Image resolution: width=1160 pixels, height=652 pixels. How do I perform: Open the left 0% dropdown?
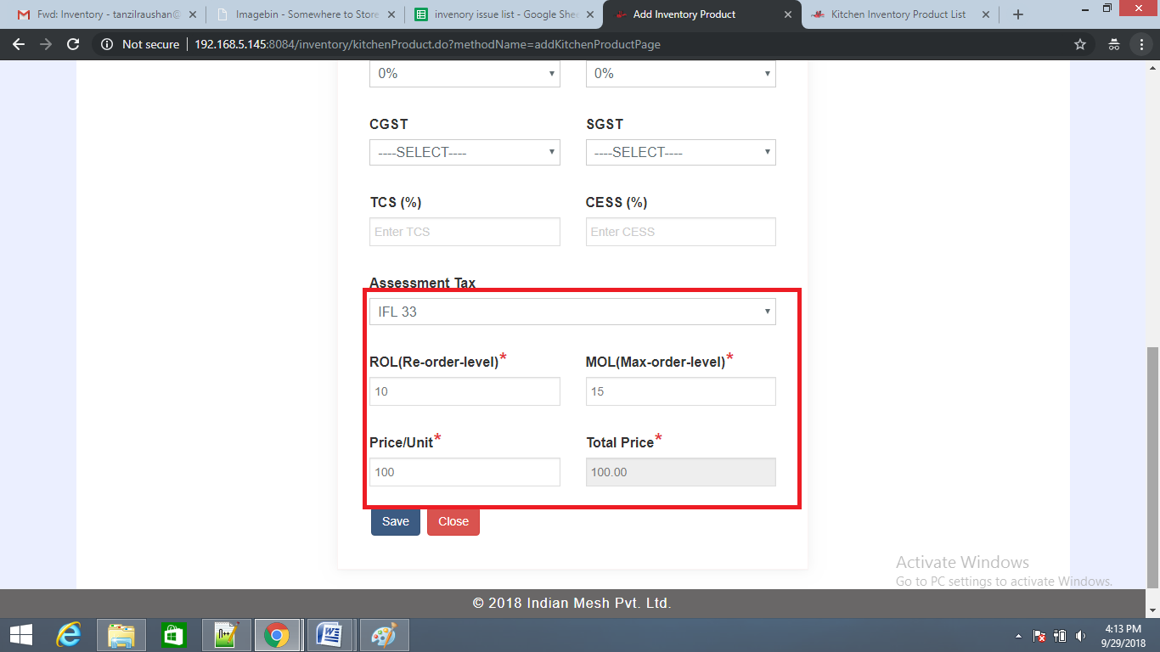pos(465,74)
